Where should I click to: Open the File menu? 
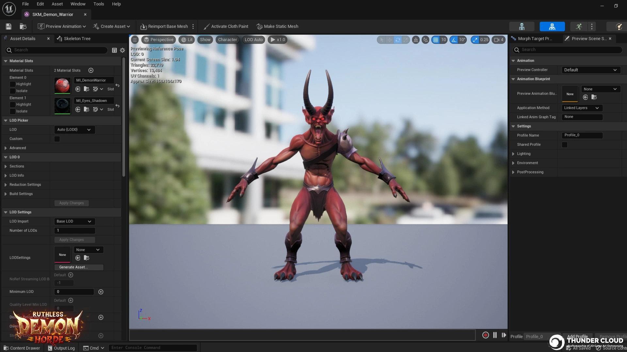25,4
